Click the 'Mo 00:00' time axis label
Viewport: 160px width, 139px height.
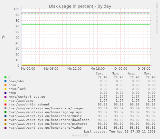coord(28,69)
